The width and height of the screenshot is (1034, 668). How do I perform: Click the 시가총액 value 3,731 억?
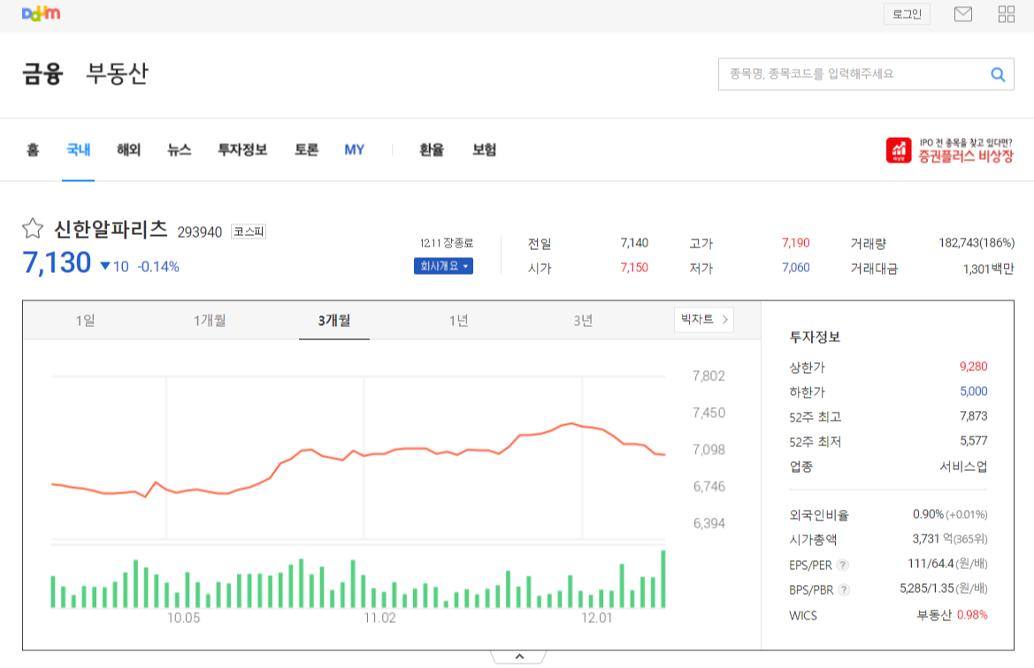click(x=932, y=539)
